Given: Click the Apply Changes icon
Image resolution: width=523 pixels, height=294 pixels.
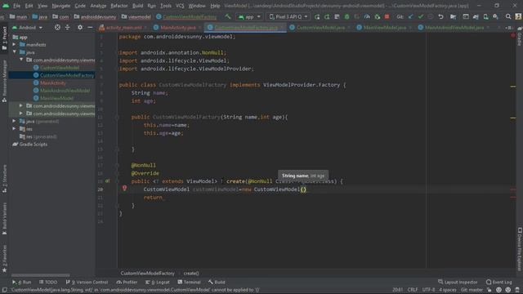Looking at the screenshot, I should click(327, 16).
